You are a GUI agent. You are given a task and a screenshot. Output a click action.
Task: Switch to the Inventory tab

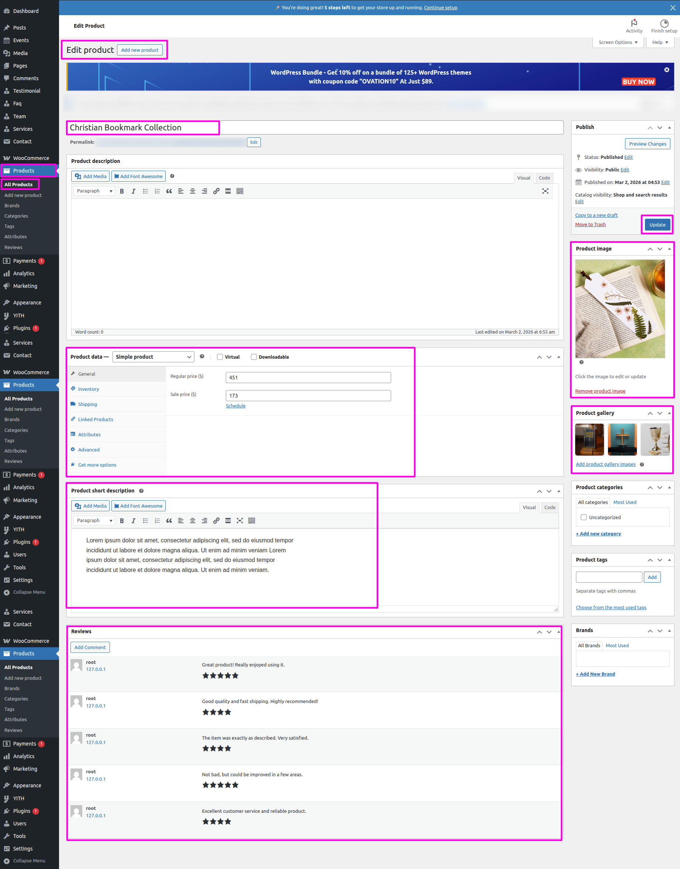[89, 389]
